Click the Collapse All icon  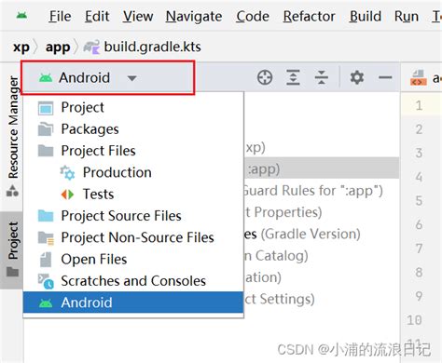(x=322, y=77)
